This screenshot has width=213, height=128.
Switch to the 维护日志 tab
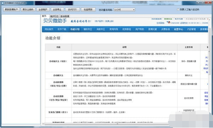(x=54, y=16)
